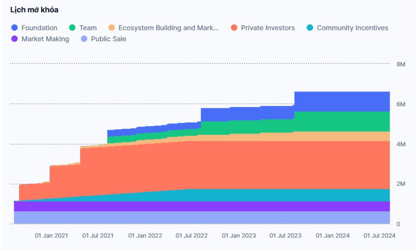Click the 01 Jul 2022 axis label
This screenshot has height=250, width=417.
tap(191, 235)
